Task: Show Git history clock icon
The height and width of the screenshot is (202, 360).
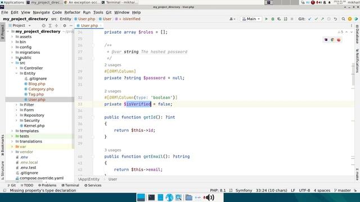Action: point(328,19)
